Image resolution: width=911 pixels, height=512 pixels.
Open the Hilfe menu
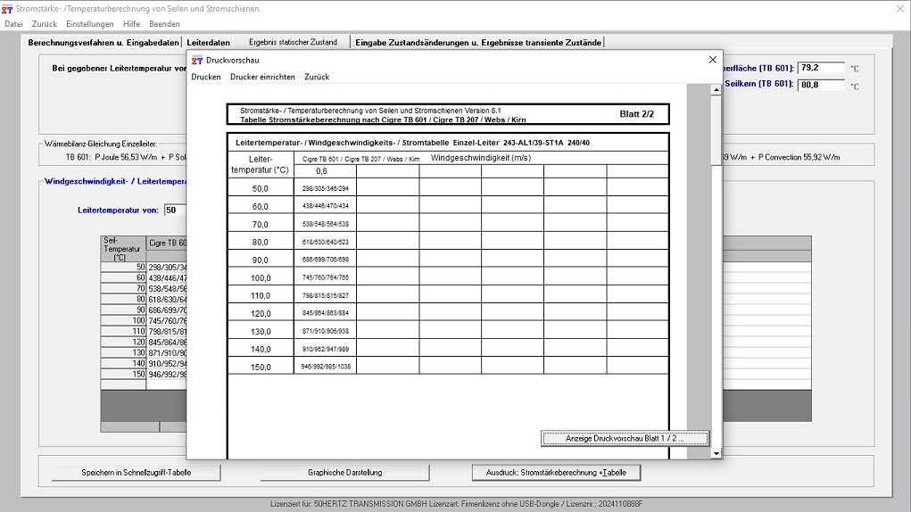pos(131,24)
